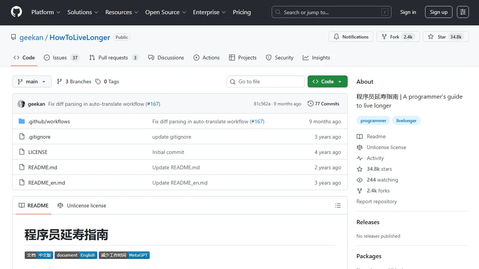Image resolution: width=479 pixels, height=269 pixels.
Task: Open the green Code dropdown
Action: click(x=327, y=81)
